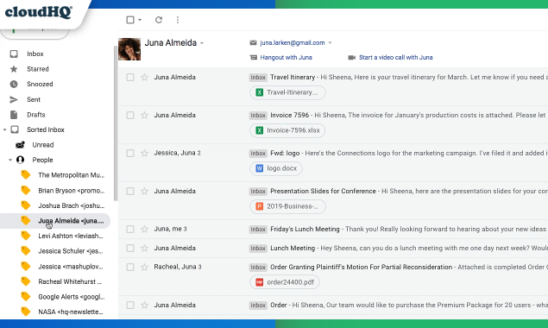Star the Invoice 7596 email
548x328 pixels.
[x=144, y=115]
